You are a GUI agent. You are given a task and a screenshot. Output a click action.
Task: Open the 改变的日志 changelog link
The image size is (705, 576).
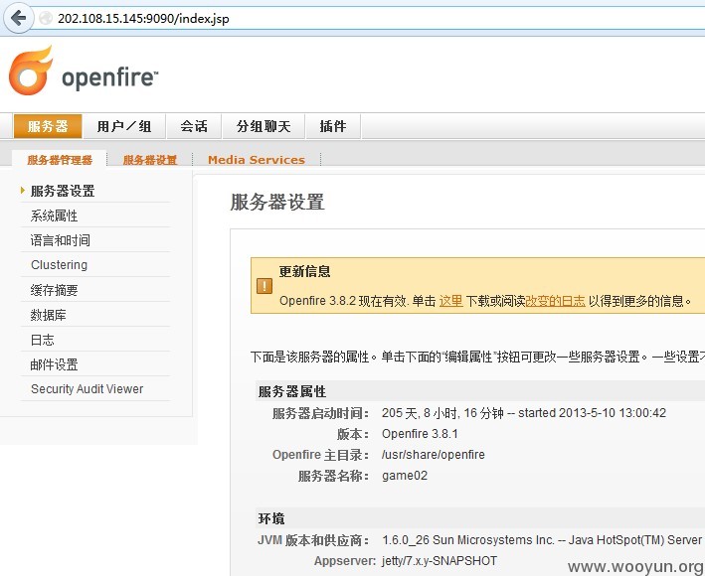[x=555, y=300]
